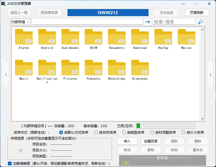
Task: Minimize the ADB文件管理器 window
Action: [x=183, y=4]
